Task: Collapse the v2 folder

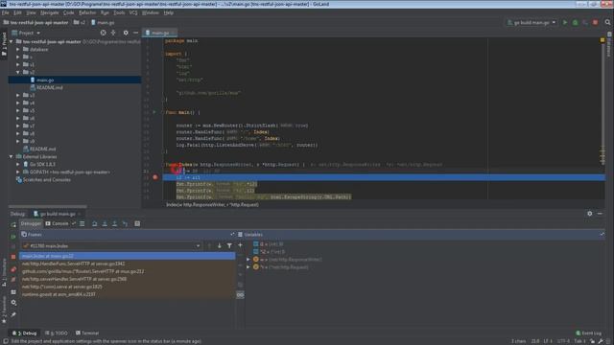Action: [18, 73]
